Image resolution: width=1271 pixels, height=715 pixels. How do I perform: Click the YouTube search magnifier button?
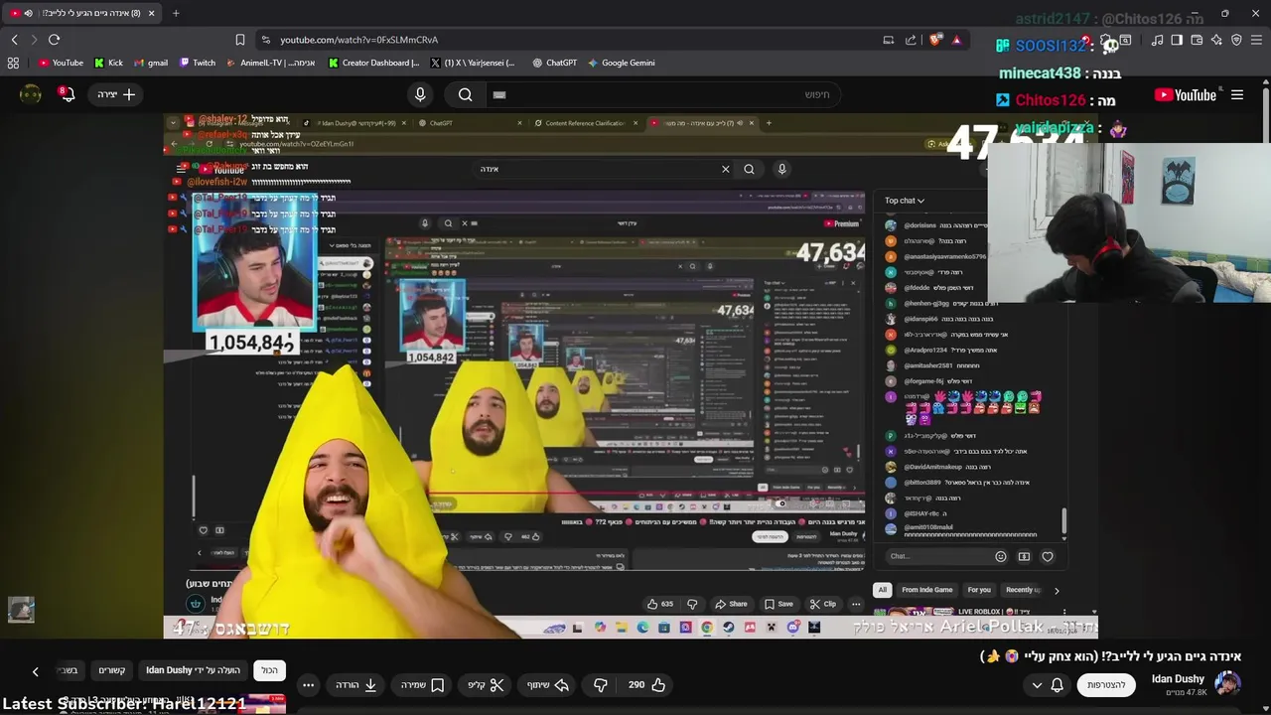(465, 94)
